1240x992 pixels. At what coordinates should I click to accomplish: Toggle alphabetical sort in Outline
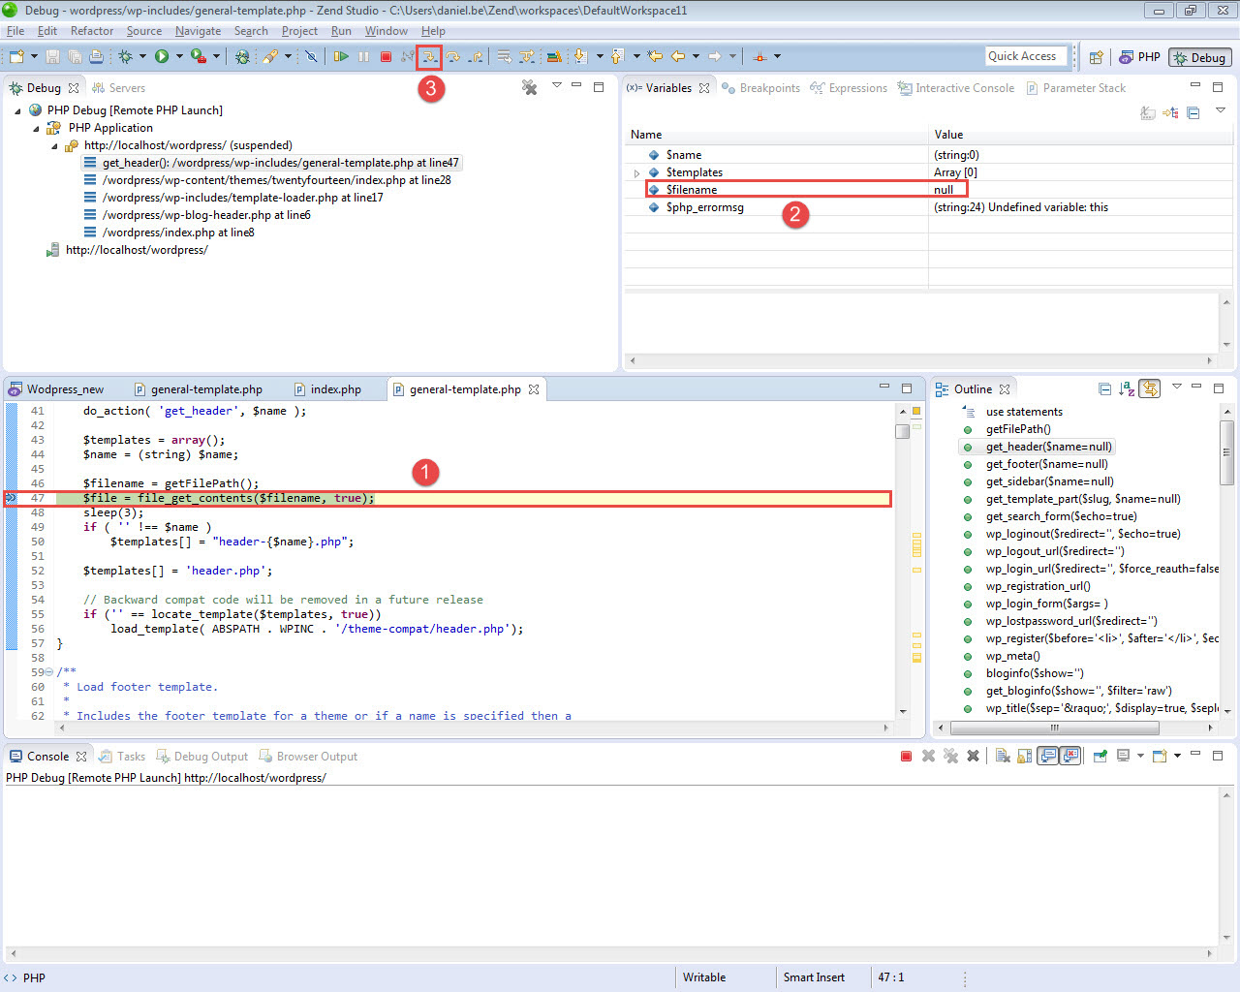1127,389
